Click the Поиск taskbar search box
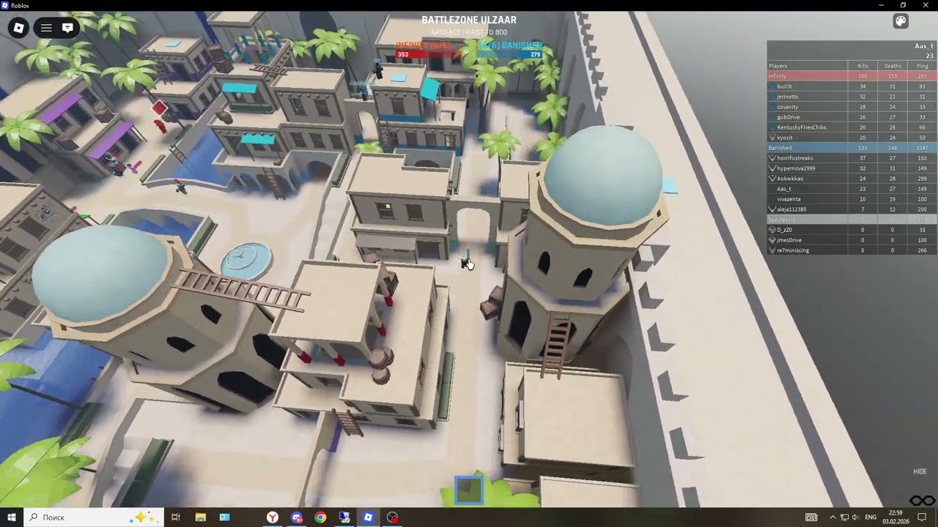 tap(94, 517)
